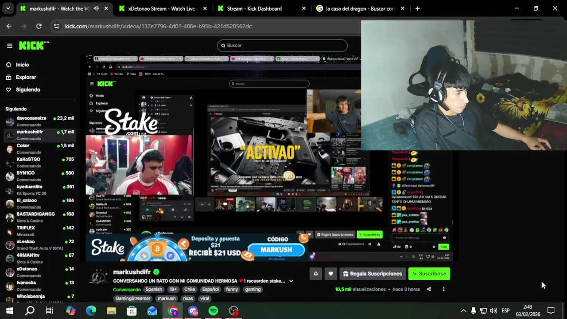The width and height of the screenshot is (567, 319).
Task: Share the video via share icon
Action: (x=429, y=289)
